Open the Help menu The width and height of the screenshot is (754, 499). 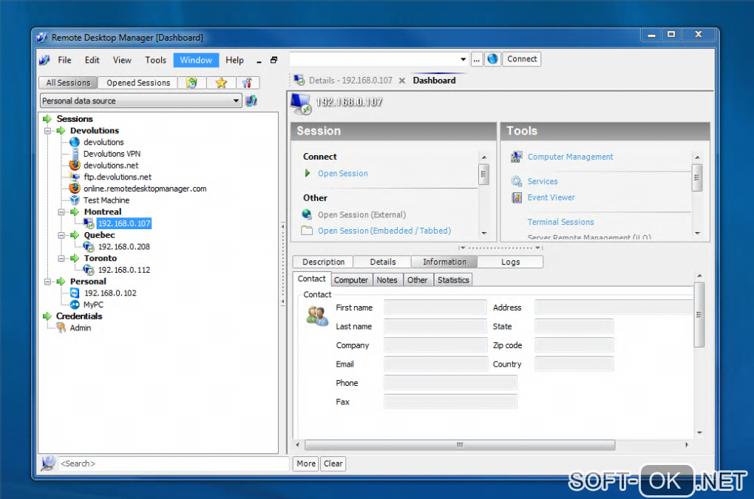pos(234,60)
